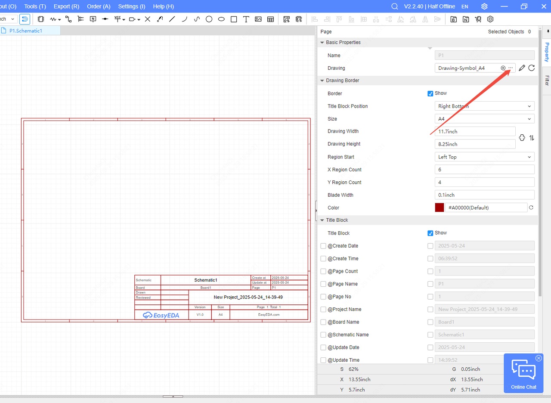Select the no-connect X flag tool

(x=148, y=19)
